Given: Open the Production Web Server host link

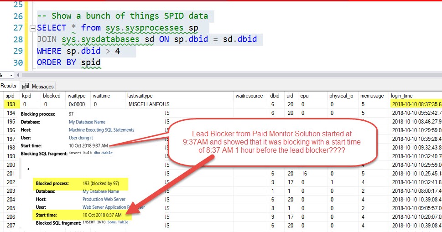Looking at the screenshot, I should pyautogui.click(x=104, y=199).
